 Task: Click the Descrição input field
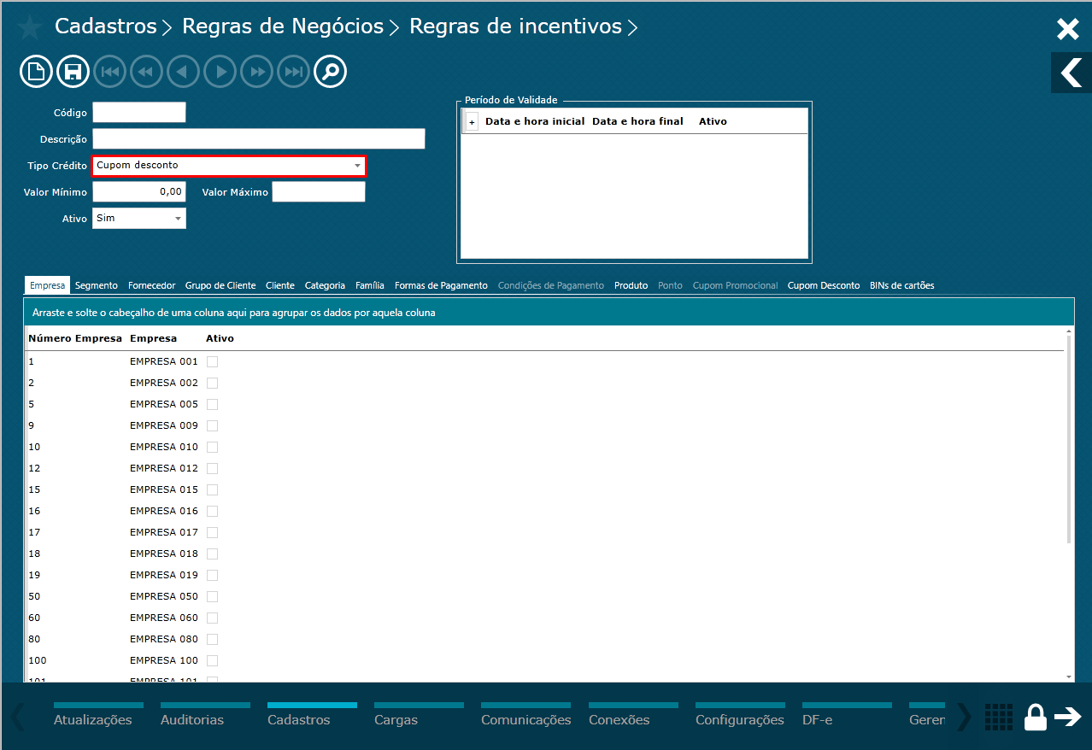[259, 139]
